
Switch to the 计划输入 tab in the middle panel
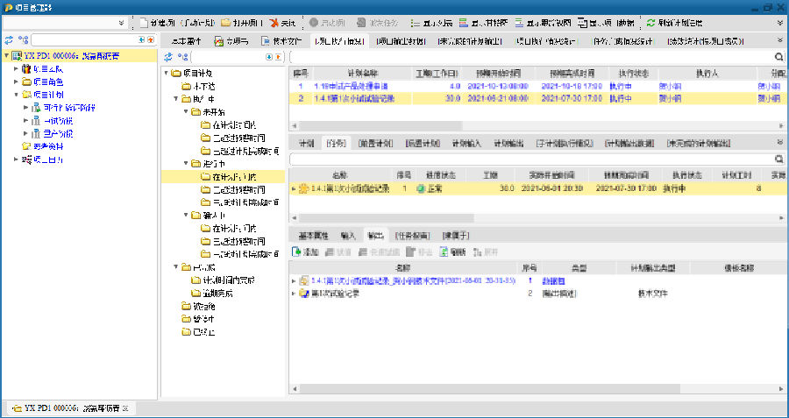point(466,142)
